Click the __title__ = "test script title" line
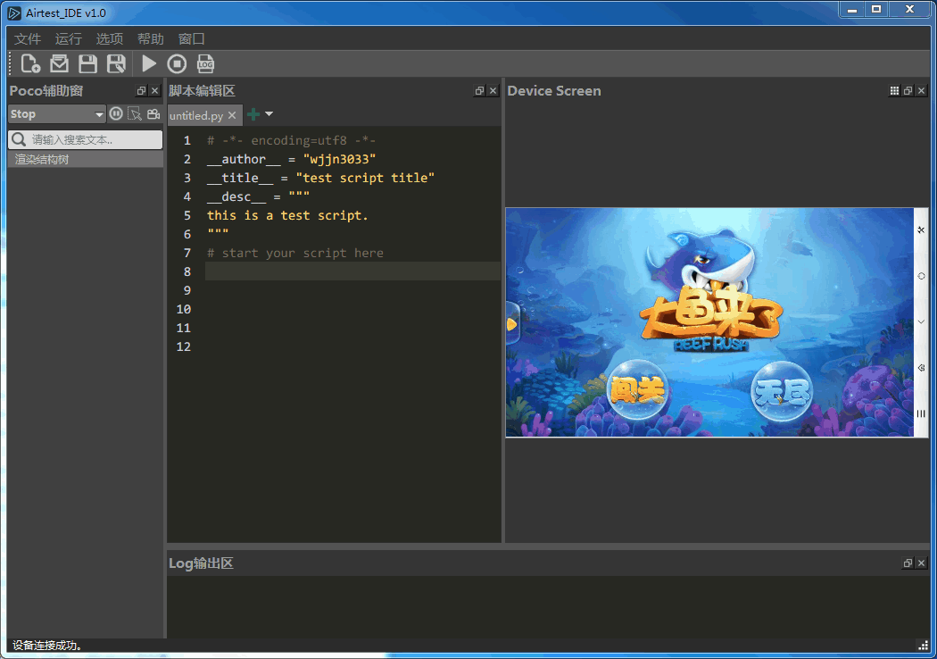Image resolution: width=937 pixels, height=659 pixels. coord(320,178)
